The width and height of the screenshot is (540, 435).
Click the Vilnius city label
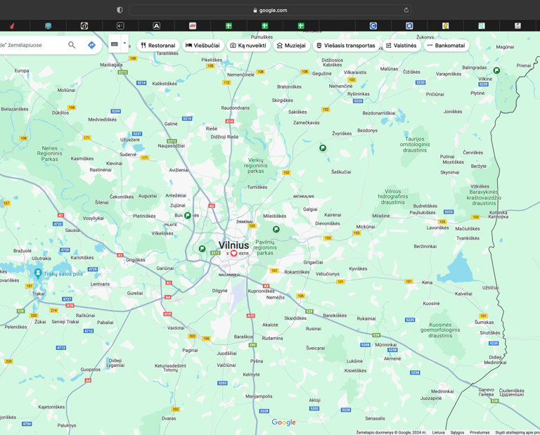(233, 245)
